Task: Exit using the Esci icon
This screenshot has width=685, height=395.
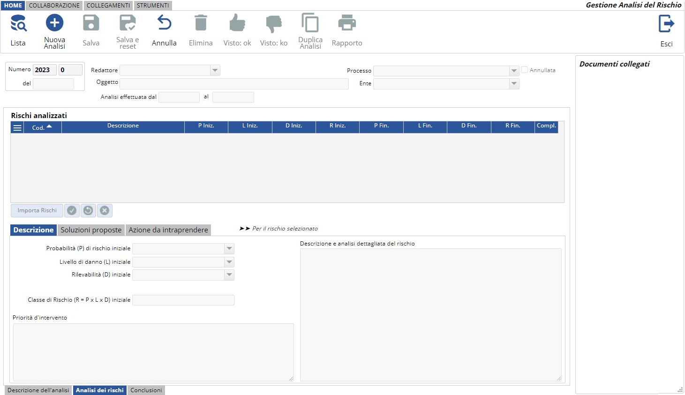Action: coord(666,24)
